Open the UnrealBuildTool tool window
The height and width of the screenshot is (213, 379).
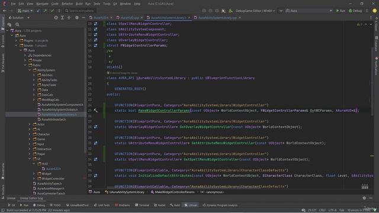click(78, 205)
